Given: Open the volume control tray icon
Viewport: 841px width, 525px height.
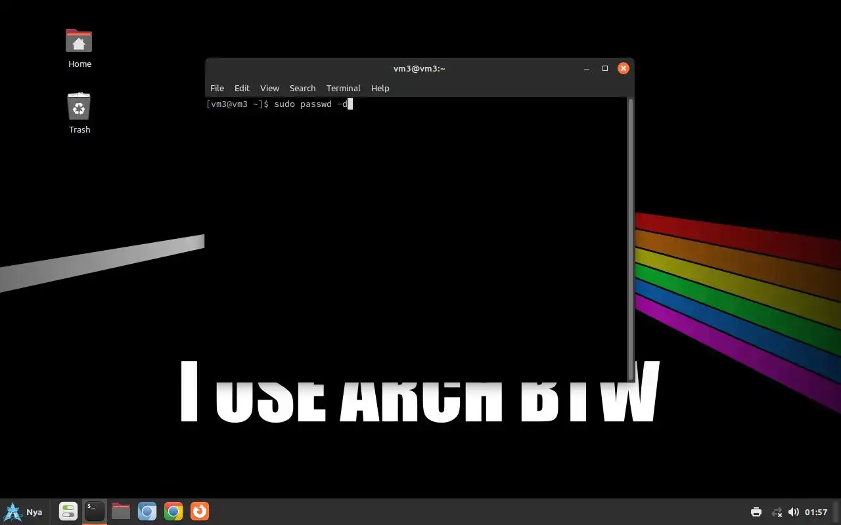Looking at the screenshot, I should coord(794,512).
